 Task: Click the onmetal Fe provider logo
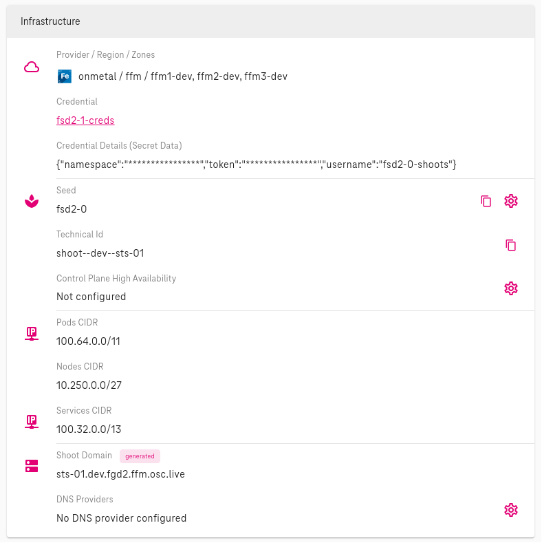(x=65, y=76)
